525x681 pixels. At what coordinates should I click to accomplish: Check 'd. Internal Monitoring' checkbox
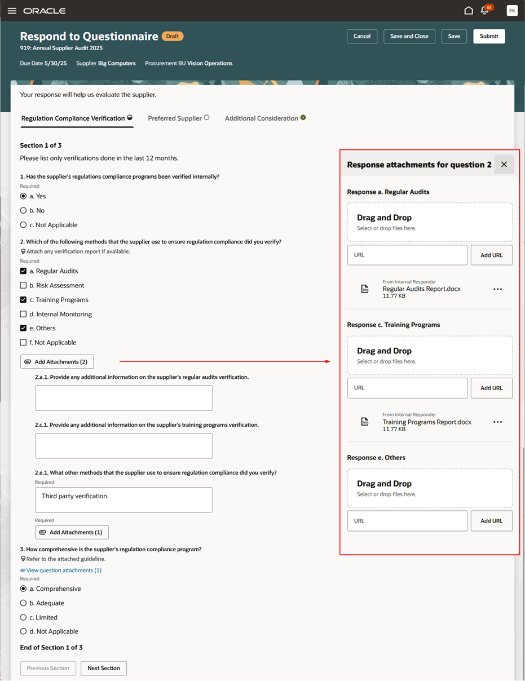23,314
